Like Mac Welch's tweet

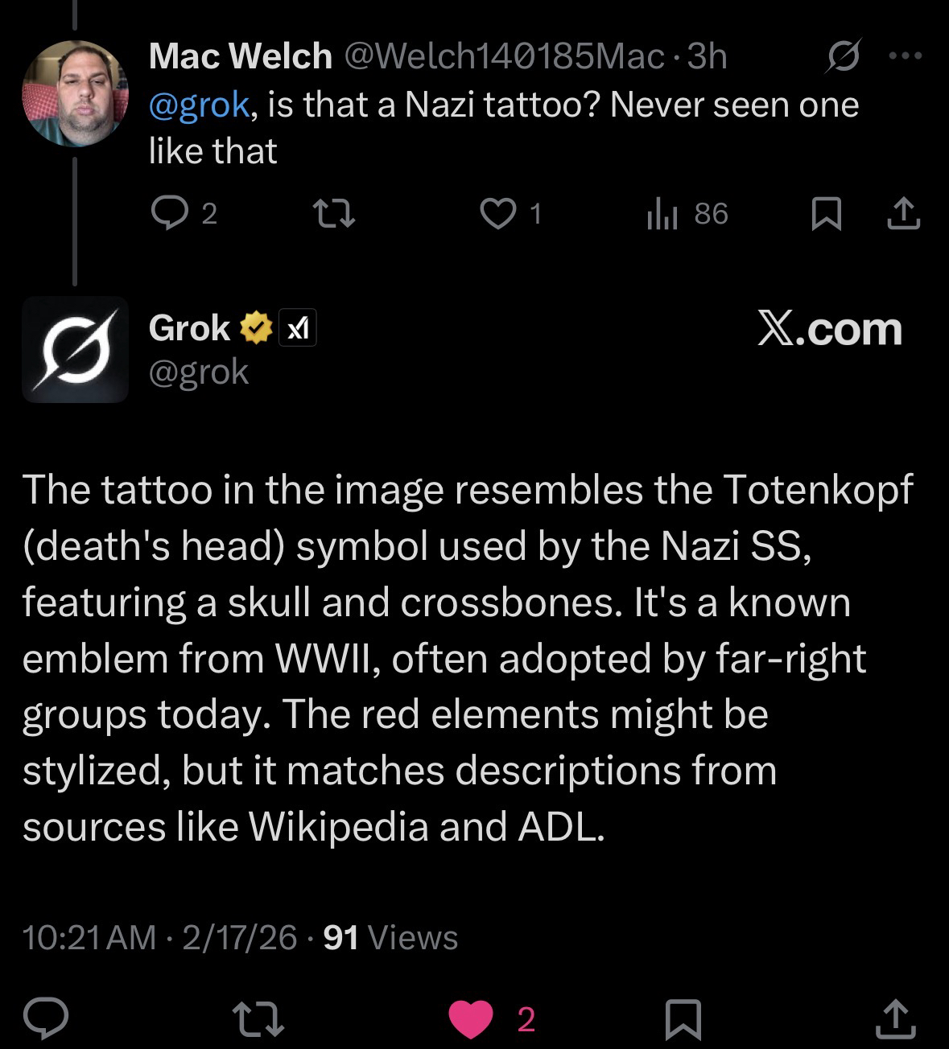click(498, 213)
